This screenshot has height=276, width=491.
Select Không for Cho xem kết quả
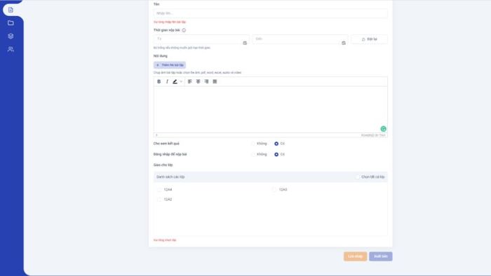pos(253,144)
